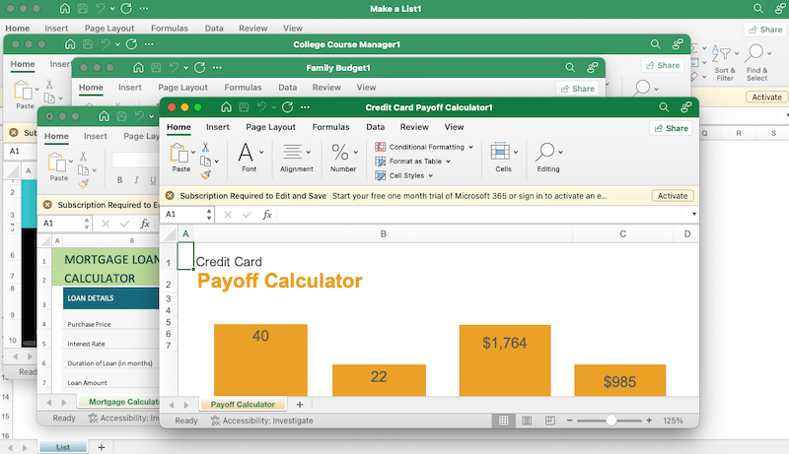Click the Cut scissors icon in front window
The width and height of the screenshot is (789, 454).
tap(205, 146)
